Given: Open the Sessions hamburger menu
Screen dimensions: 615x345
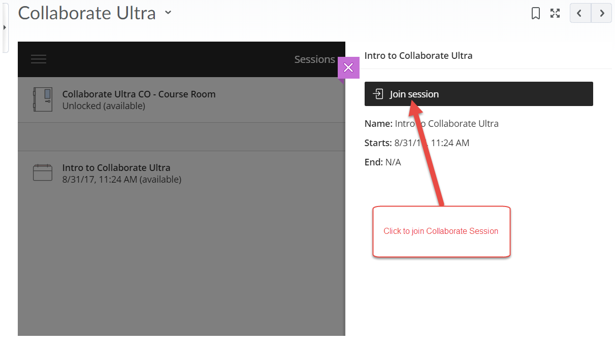Looking at the screenshot, I should pyautogui.click(x=39, y=59).
